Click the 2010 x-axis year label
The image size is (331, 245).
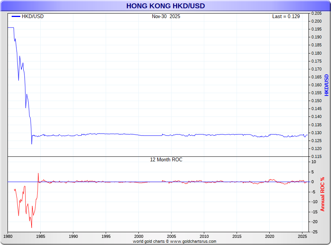point(204,236)
